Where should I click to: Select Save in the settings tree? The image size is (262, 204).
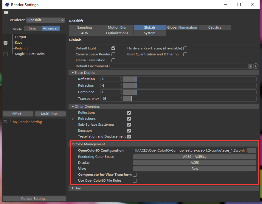(x=18, y=43)
